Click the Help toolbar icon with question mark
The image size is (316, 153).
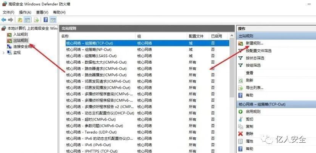[46, 20]
